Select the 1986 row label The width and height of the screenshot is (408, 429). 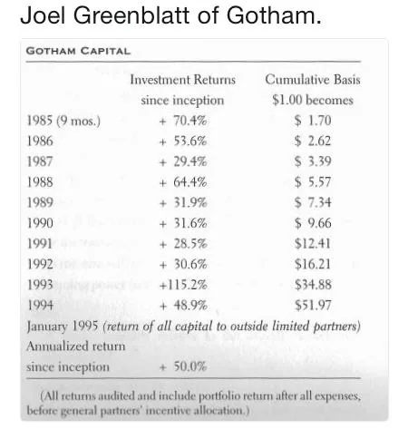tap(40, 141)
